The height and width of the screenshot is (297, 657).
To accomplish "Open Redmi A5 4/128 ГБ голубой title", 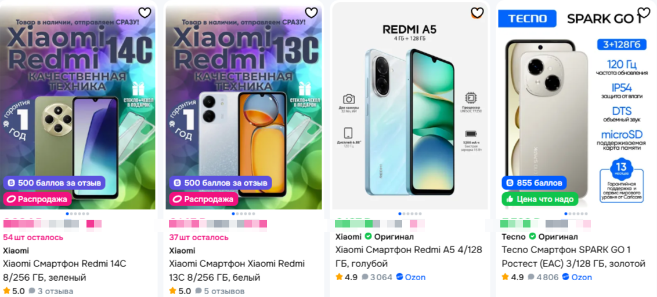I will click(x=409, y=256).
